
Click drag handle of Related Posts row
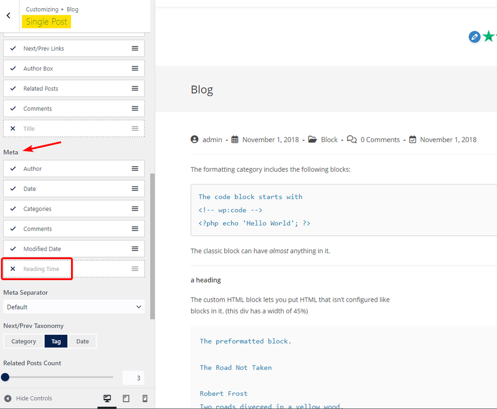pyautogui.click(x=135, y=88)
